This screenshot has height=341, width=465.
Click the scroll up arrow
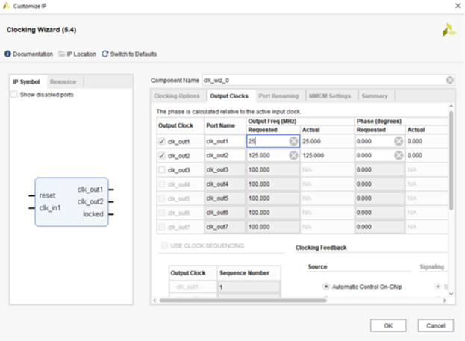tap(451, 106)
